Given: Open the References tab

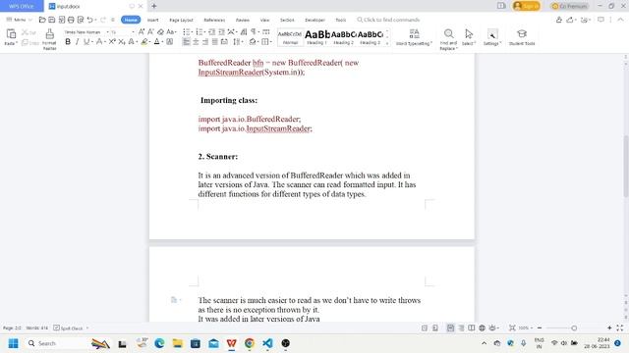Looking at the screenshot, I should pos(214,20).
